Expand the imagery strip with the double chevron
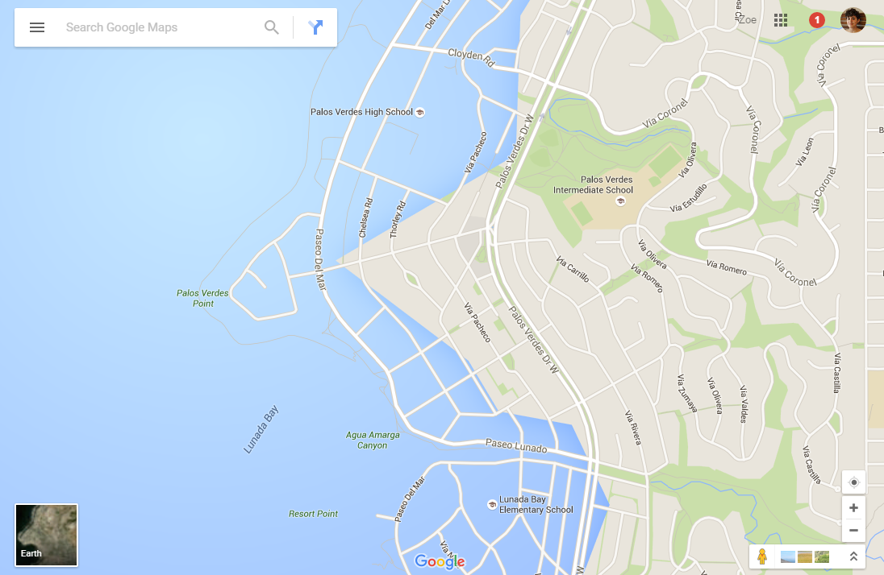The image size is (884, 575). coord(853,556)
